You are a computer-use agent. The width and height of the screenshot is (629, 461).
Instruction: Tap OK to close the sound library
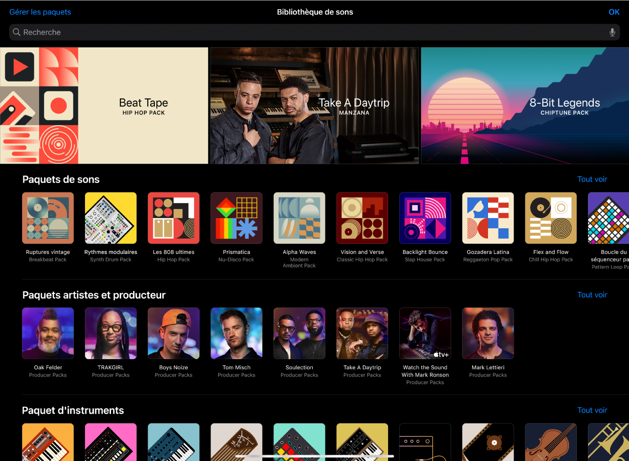(x=614, y=12)
